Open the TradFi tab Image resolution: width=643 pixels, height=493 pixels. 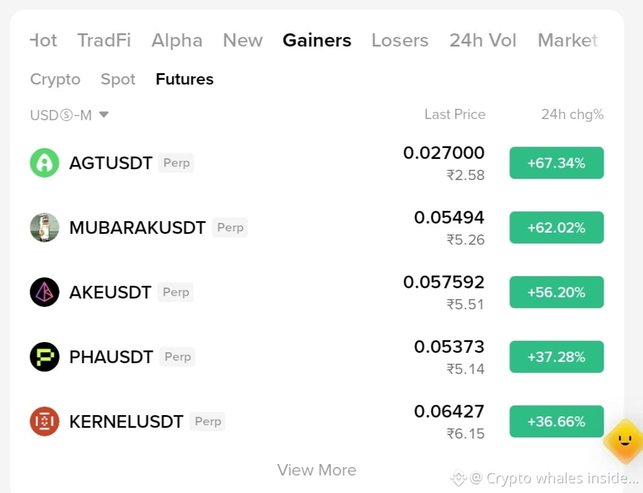(x=104, y=40)
